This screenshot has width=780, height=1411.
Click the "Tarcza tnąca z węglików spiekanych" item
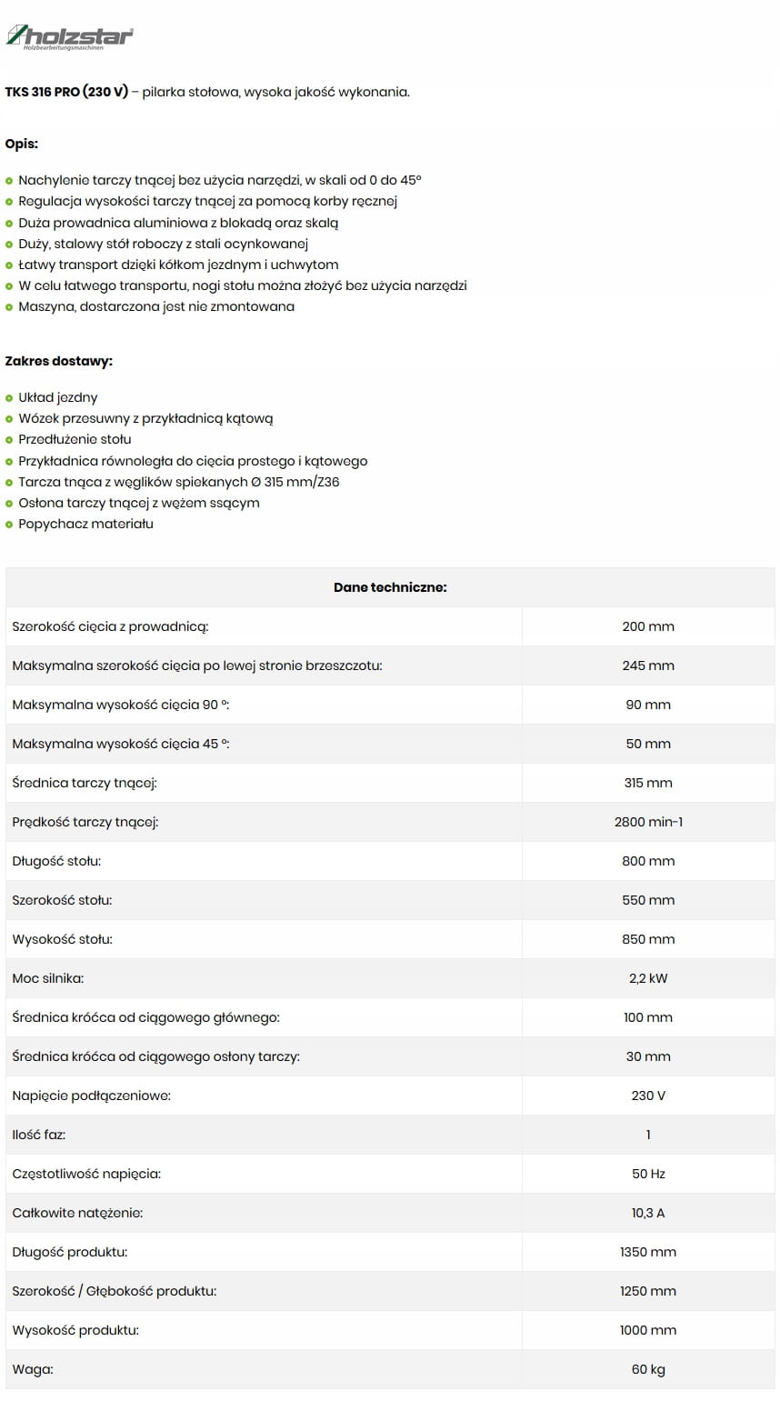pyautogui.click(x=178, y=482)
